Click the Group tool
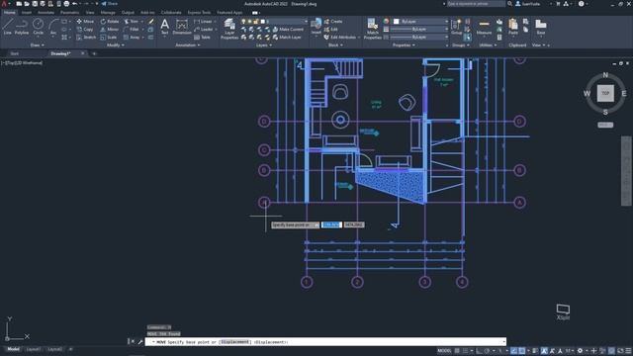The height and width of the screenshot is (356, 633). pyautogui.click(x=456, y=27)
